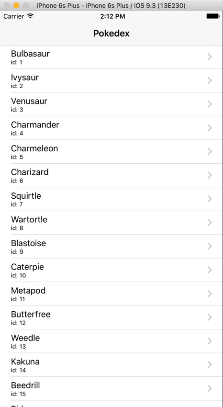Open details via the Charmander chevron
Viewport: 223px width, 407px height.
point(210,128)
